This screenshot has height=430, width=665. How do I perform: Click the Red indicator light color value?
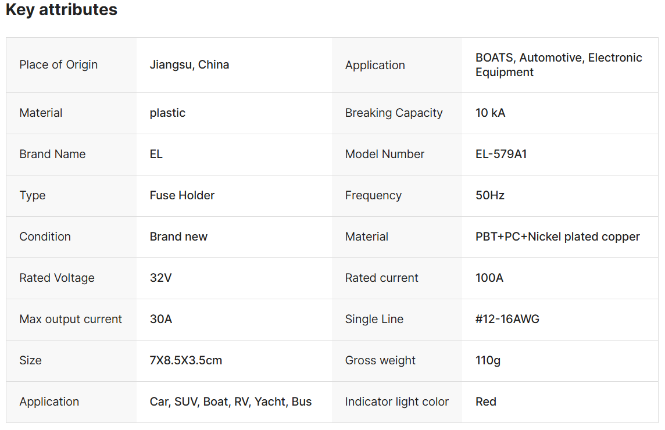485,402
